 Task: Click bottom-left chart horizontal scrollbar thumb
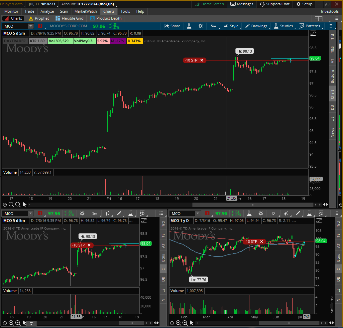(132, 323)
